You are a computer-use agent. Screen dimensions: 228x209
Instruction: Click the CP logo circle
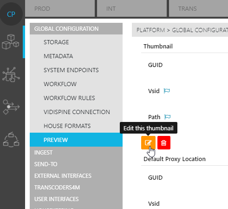coord(11,14)
